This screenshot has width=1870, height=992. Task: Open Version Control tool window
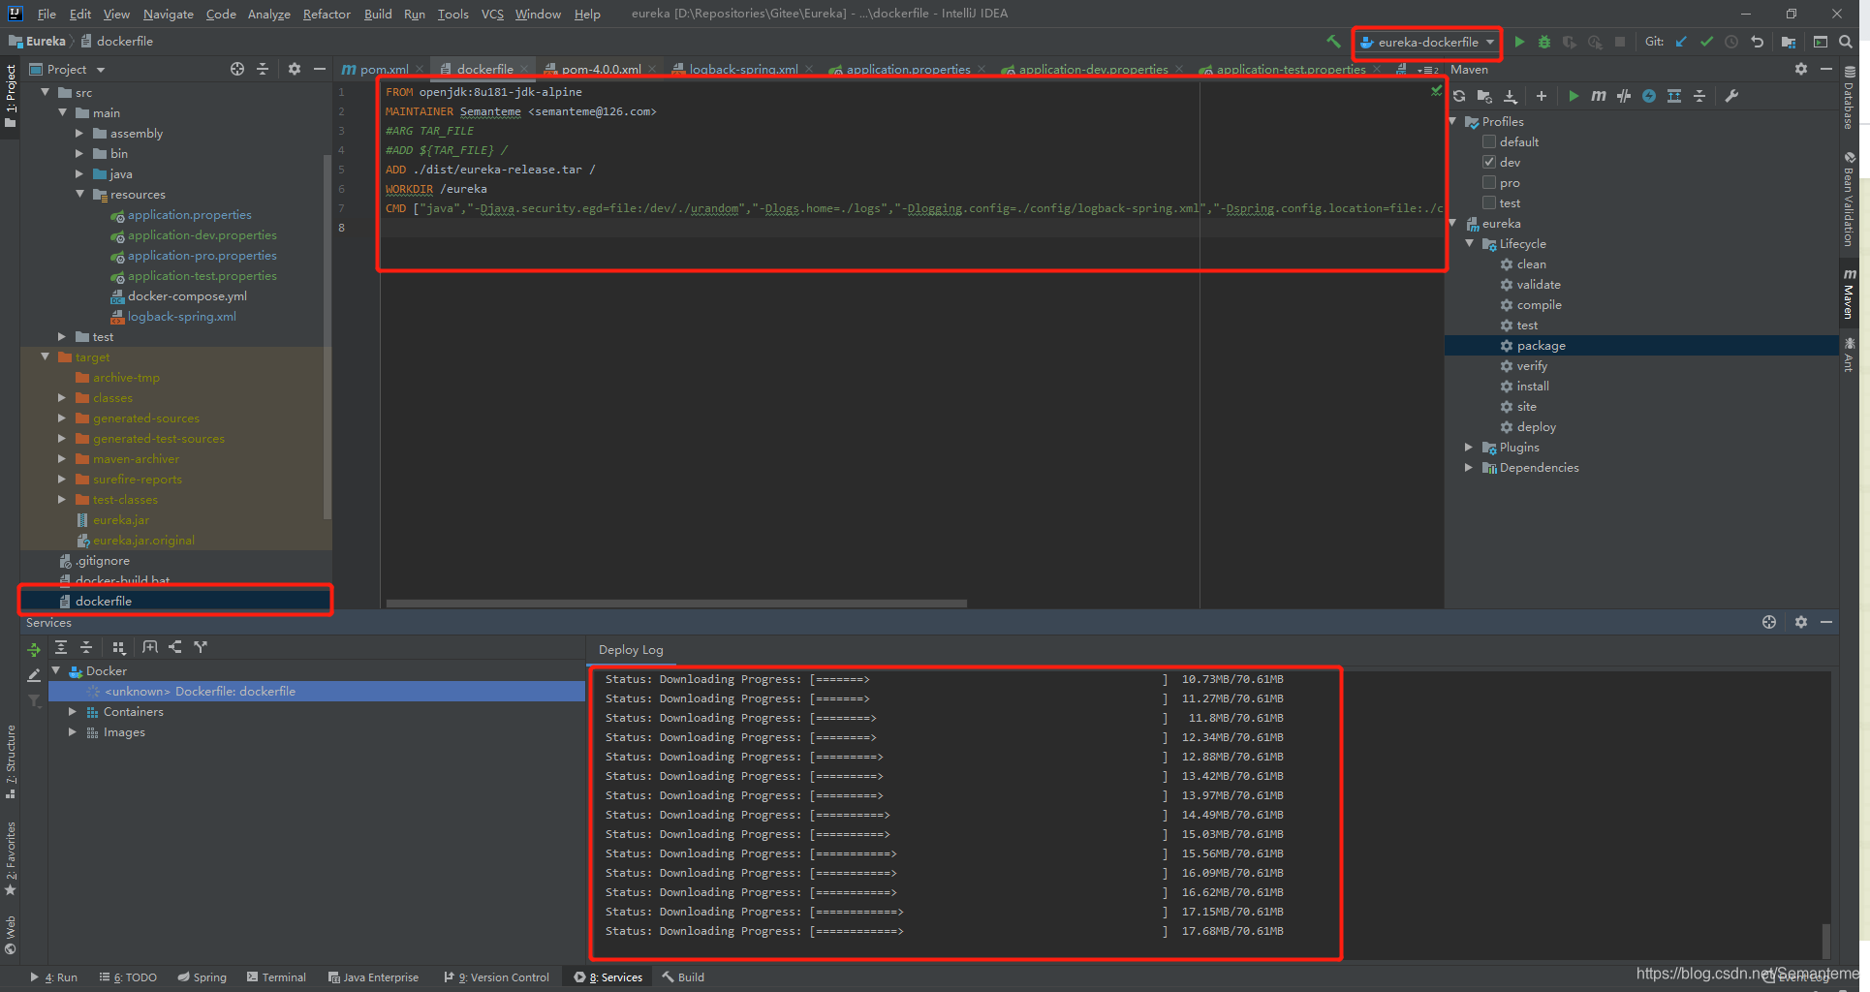point(496,976)
